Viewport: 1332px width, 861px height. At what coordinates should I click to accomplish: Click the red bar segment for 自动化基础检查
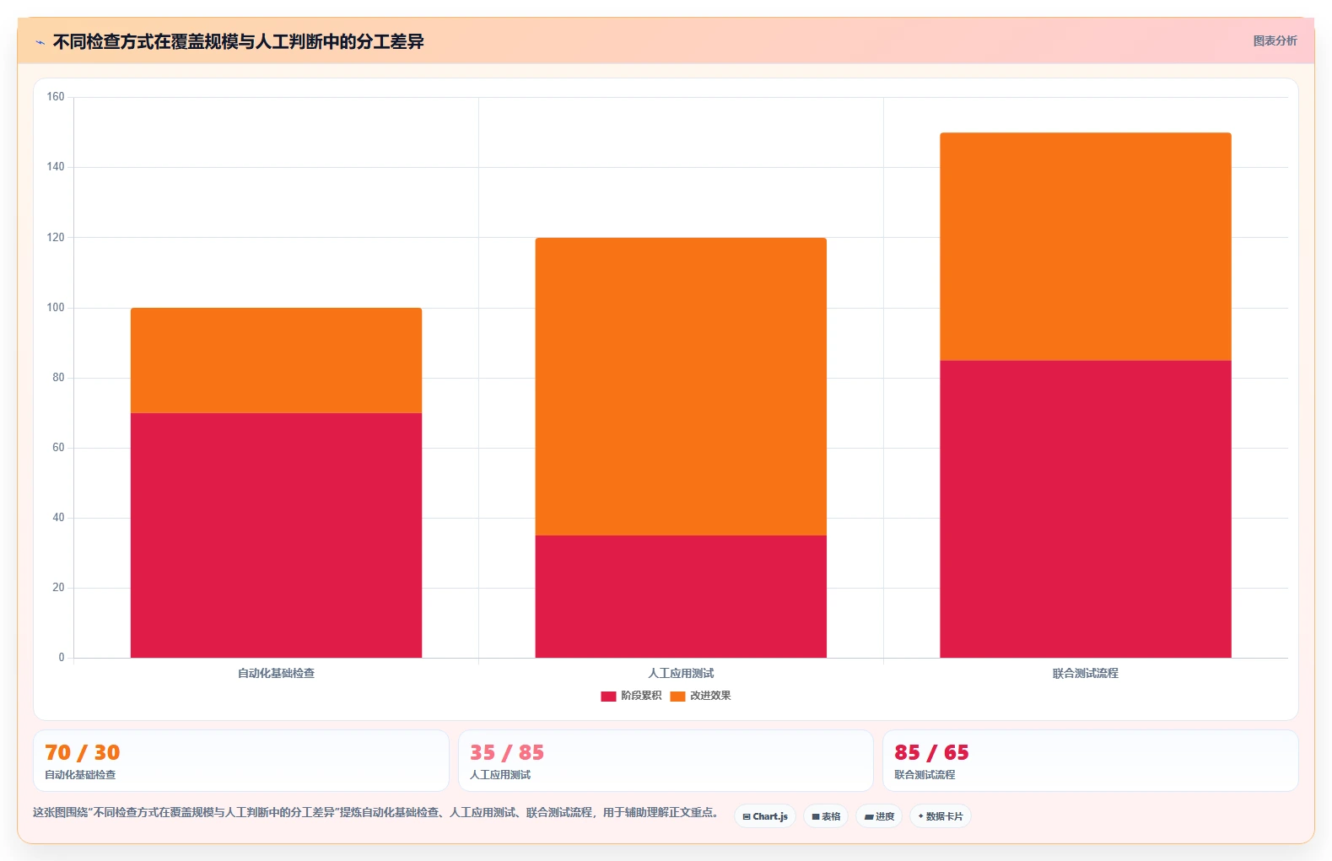276,535
